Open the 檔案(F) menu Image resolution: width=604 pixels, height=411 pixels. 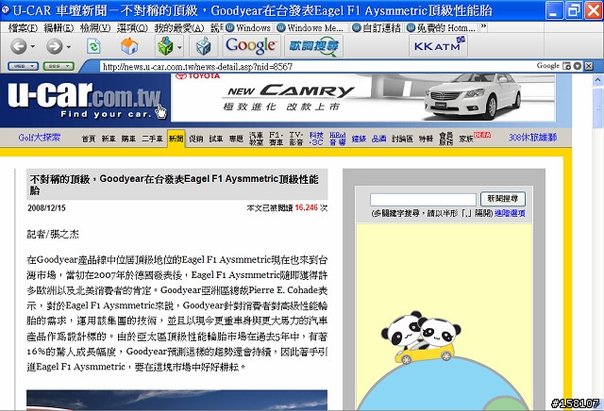[23, 27]
